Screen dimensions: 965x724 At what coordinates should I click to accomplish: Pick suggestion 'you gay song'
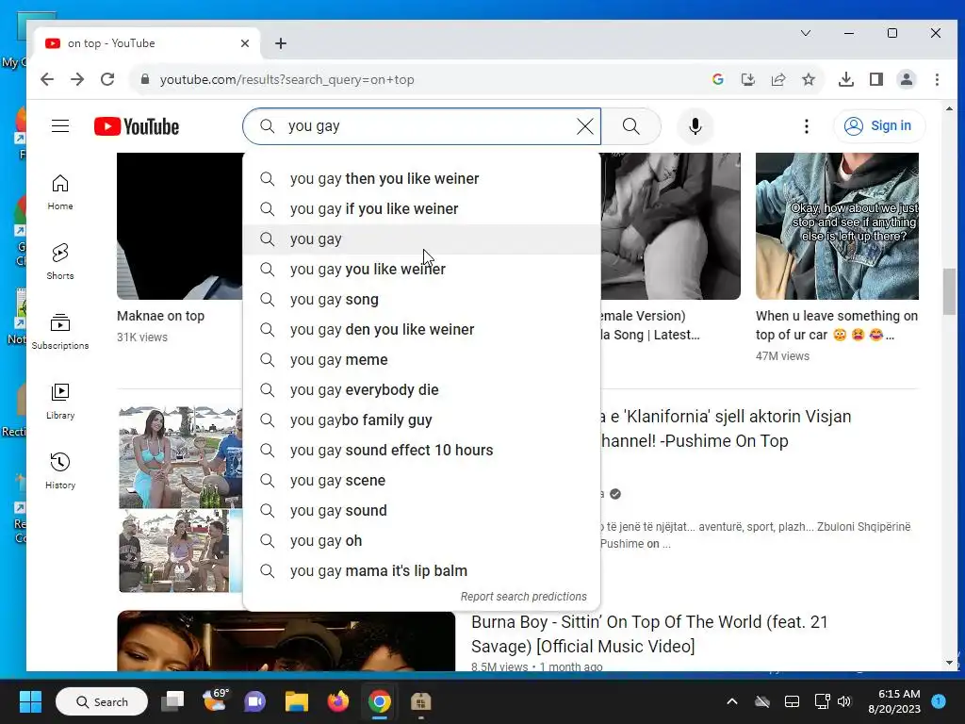coord(421,299)
